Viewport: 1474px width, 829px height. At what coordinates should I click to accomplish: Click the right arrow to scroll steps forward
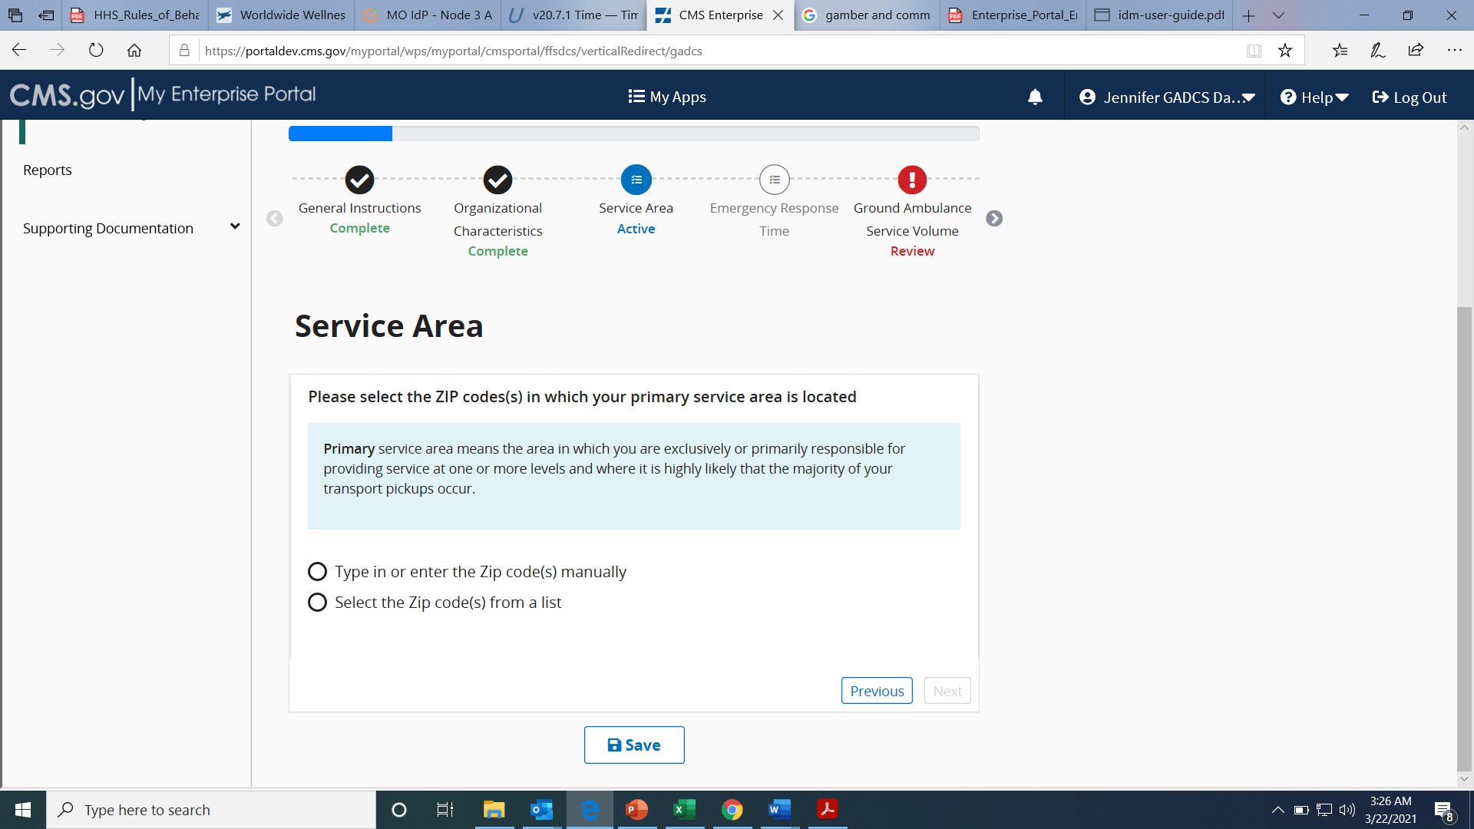994,219
